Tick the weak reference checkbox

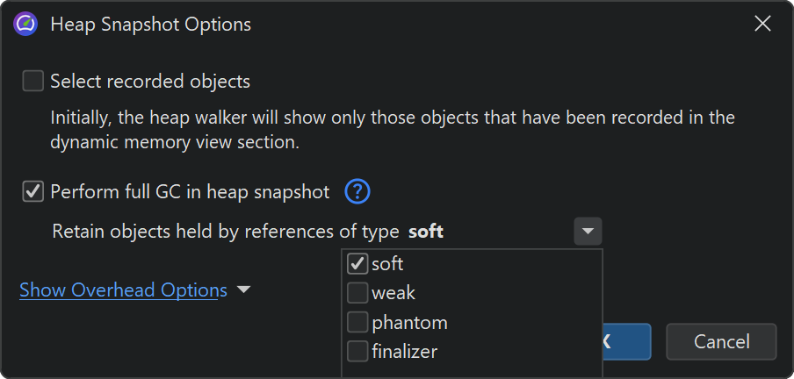(x=357, y=293)
